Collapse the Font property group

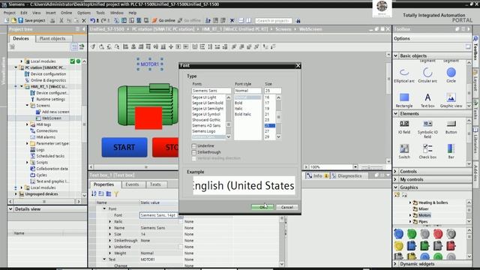coord(104,208)
